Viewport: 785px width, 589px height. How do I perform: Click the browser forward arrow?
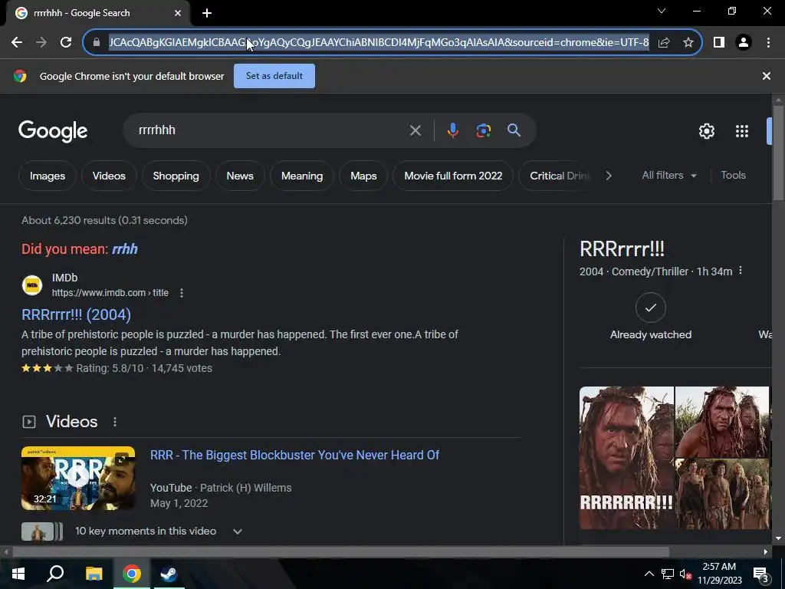point(41,43)
